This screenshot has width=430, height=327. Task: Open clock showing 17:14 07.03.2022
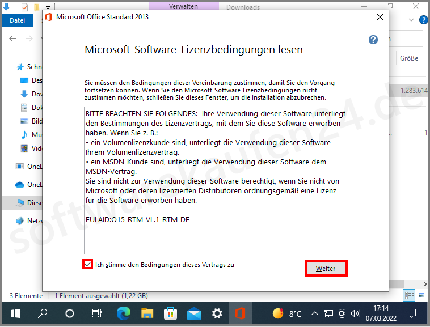pos(381,313)
